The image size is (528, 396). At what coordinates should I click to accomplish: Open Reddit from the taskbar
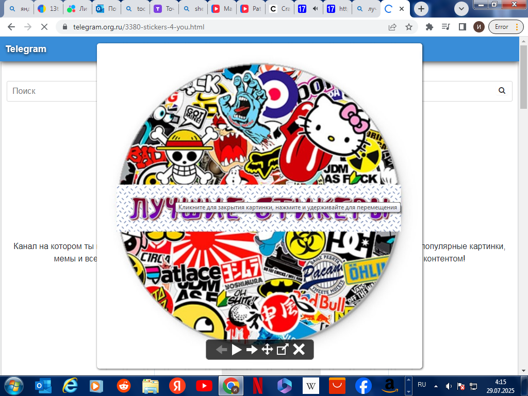point(124,386)
